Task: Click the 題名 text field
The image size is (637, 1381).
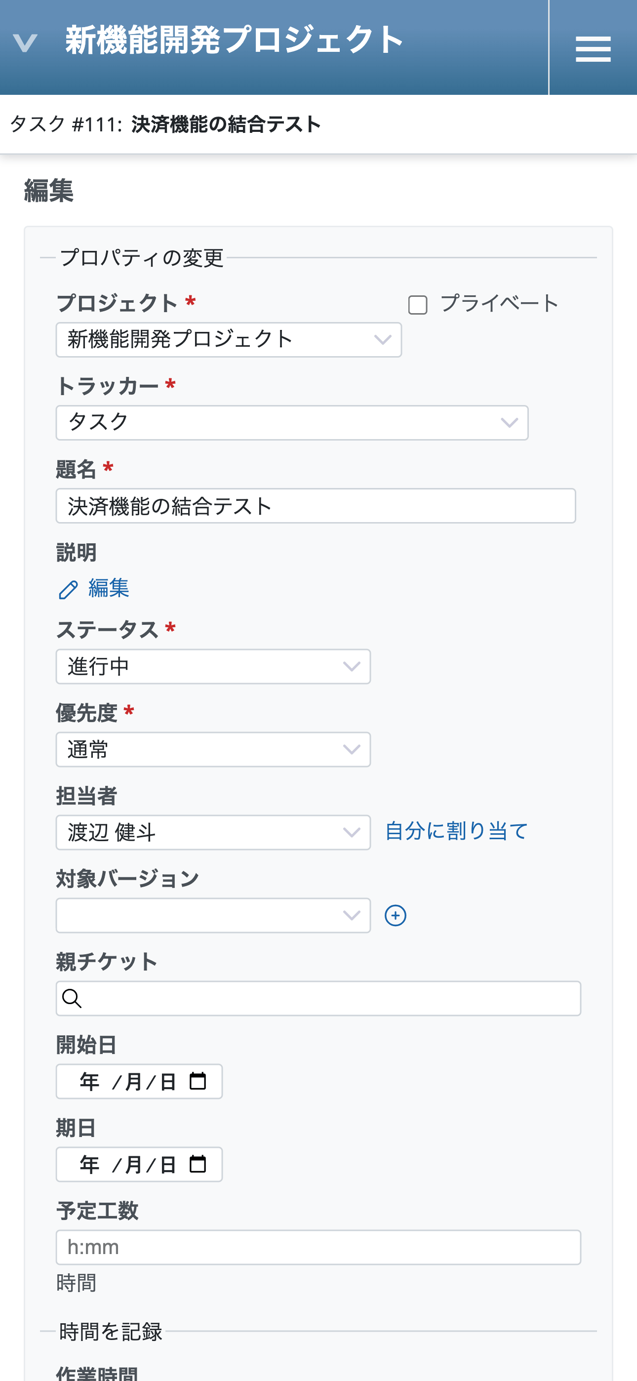Action: pyautogui.click(x=315, y=506)
